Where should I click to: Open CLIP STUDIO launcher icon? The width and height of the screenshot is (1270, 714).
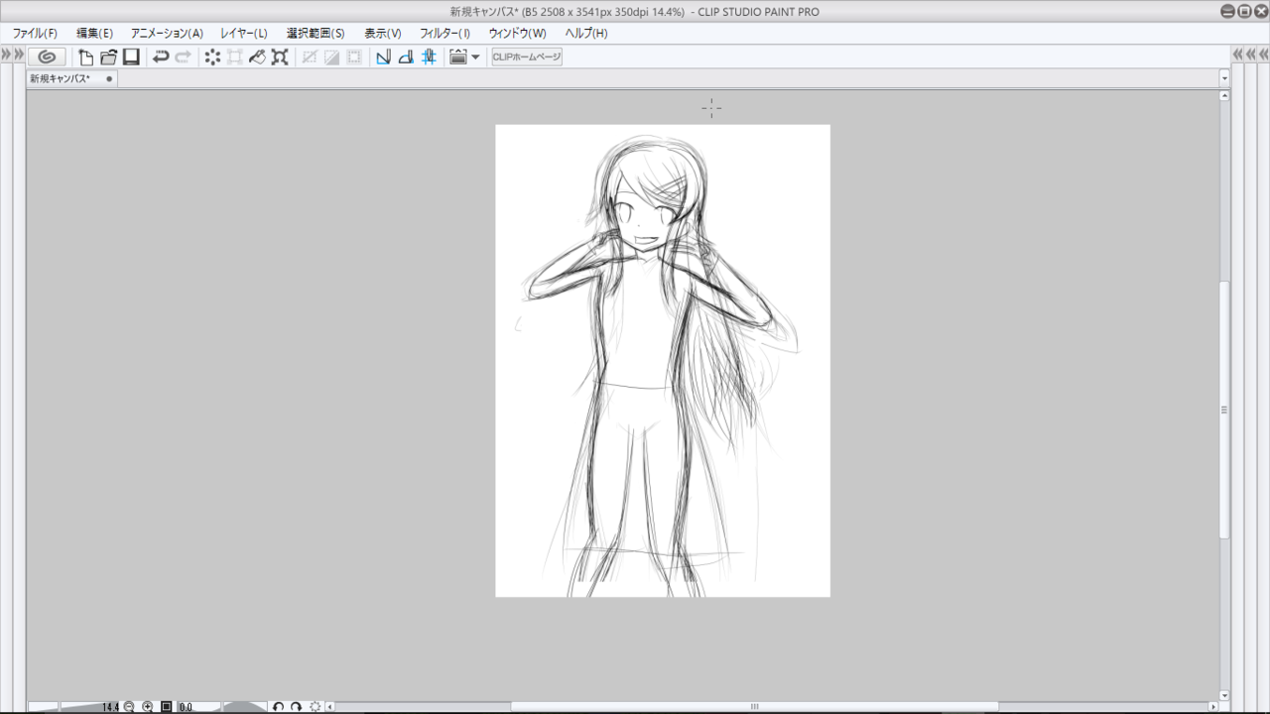[x=47, y=58]
